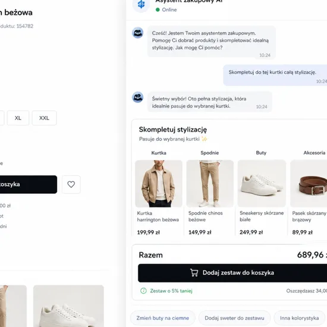This screenshot has height=327, width=327.
Task: Click product name 'Kurtka harrington beżowa'
Action: coord(158,216)
